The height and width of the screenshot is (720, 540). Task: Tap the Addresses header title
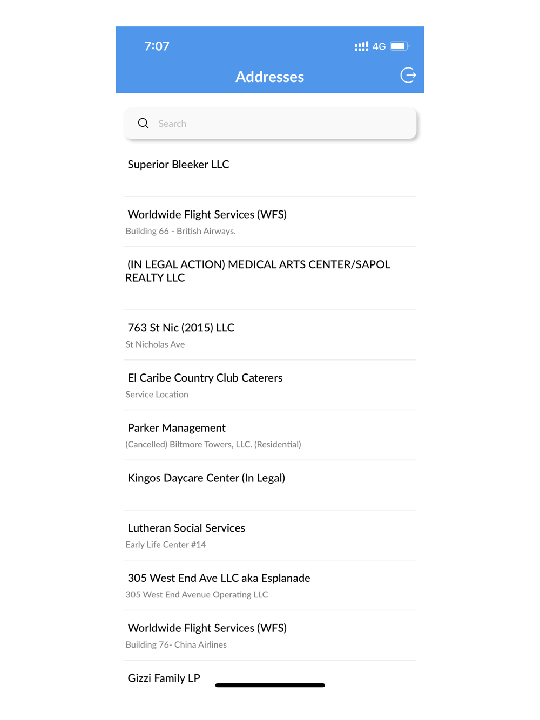[x=269, y=77]
